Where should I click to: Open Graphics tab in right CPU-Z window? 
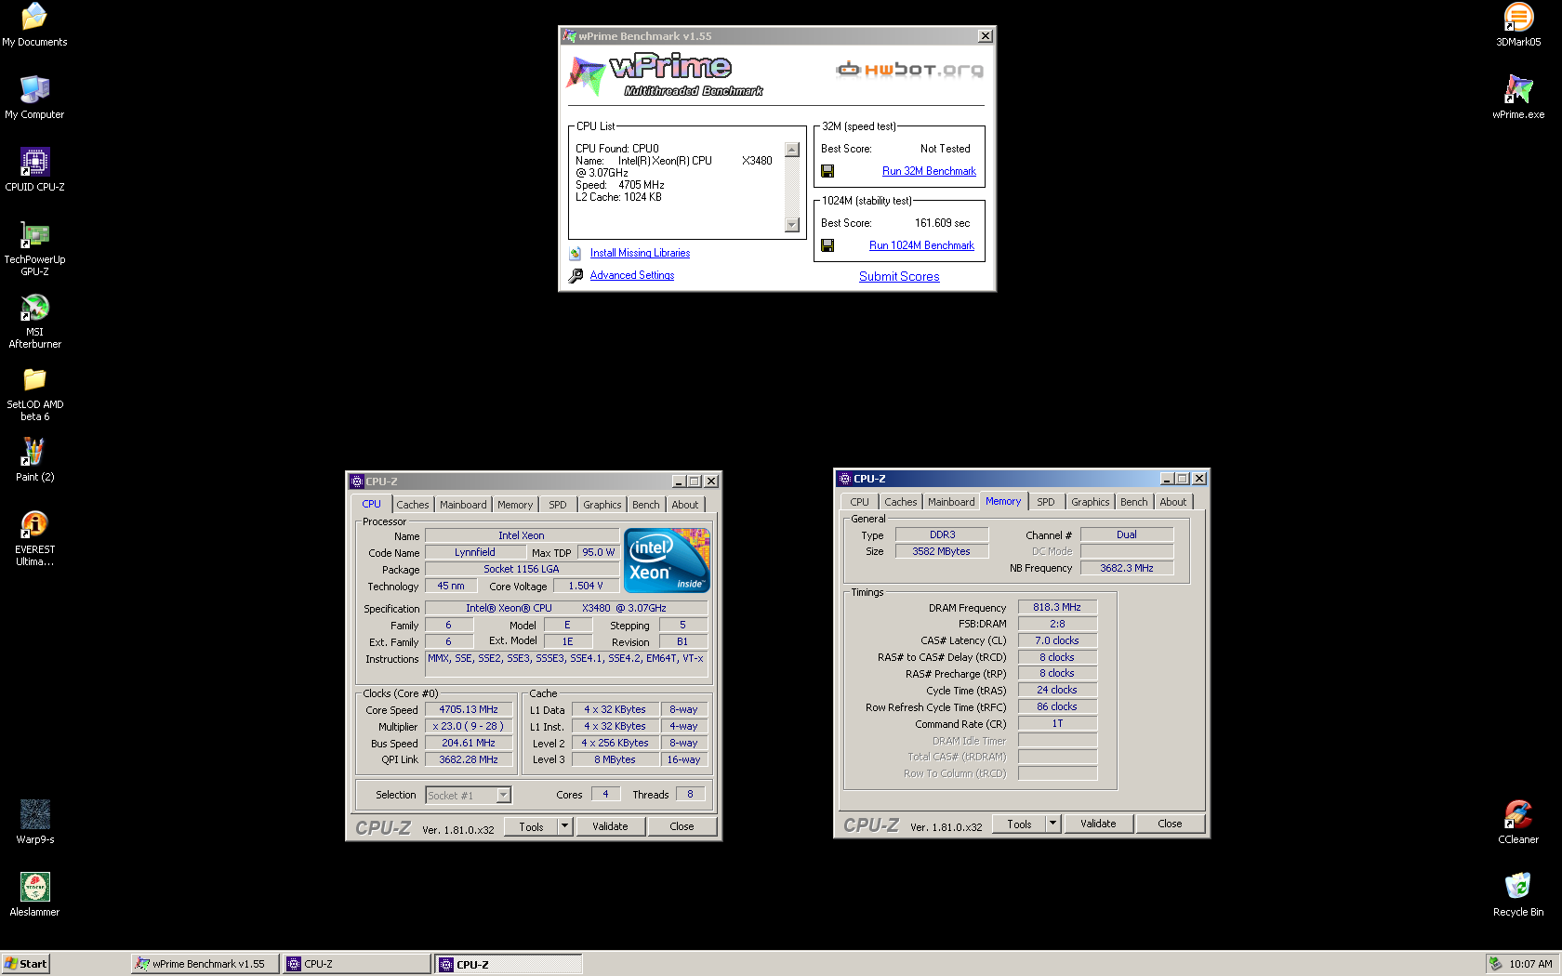[1091, 502]
